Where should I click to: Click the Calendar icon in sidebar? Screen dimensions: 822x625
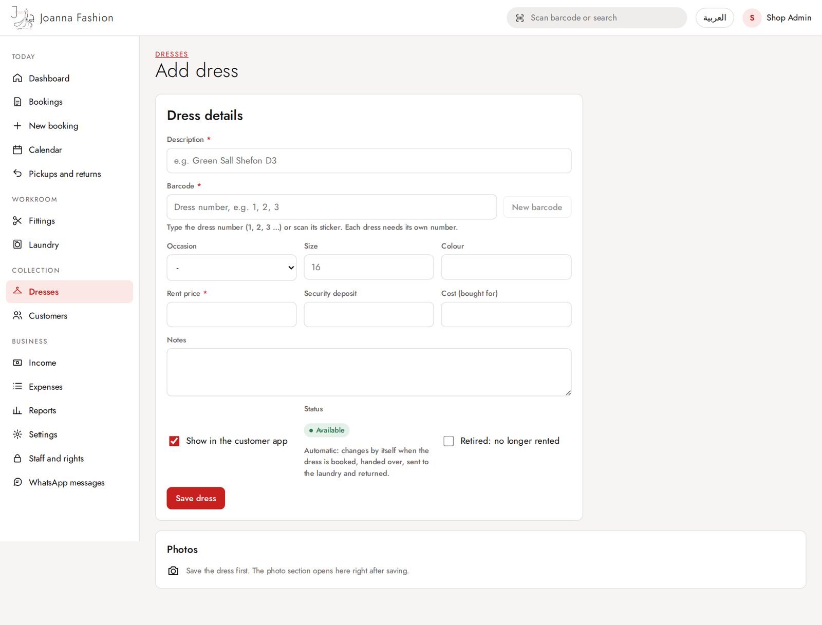[17, 150]
